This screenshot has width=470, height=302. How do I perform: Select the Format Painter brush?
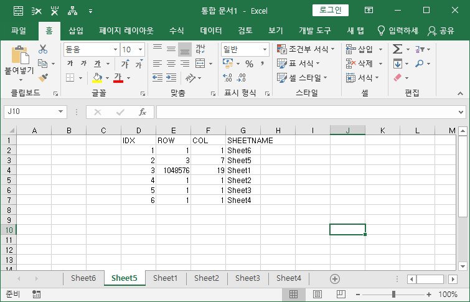[x=43, y=78]
